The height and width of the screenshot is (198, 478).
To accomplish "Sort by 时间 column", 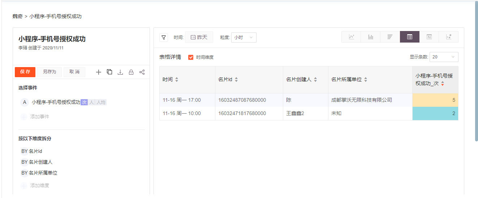I will point(177,80).
